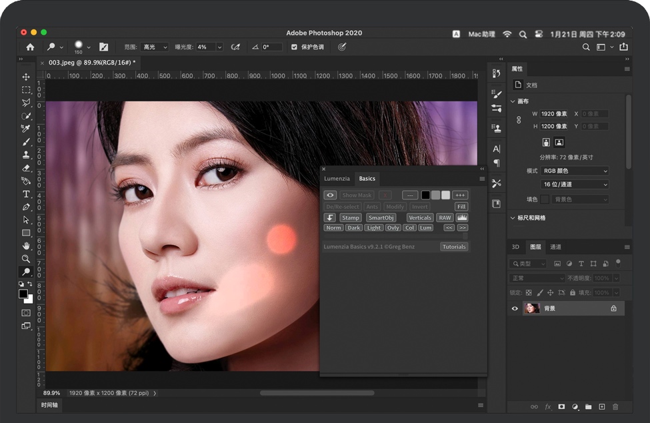Select the Lasso tool

coord(26,103)
